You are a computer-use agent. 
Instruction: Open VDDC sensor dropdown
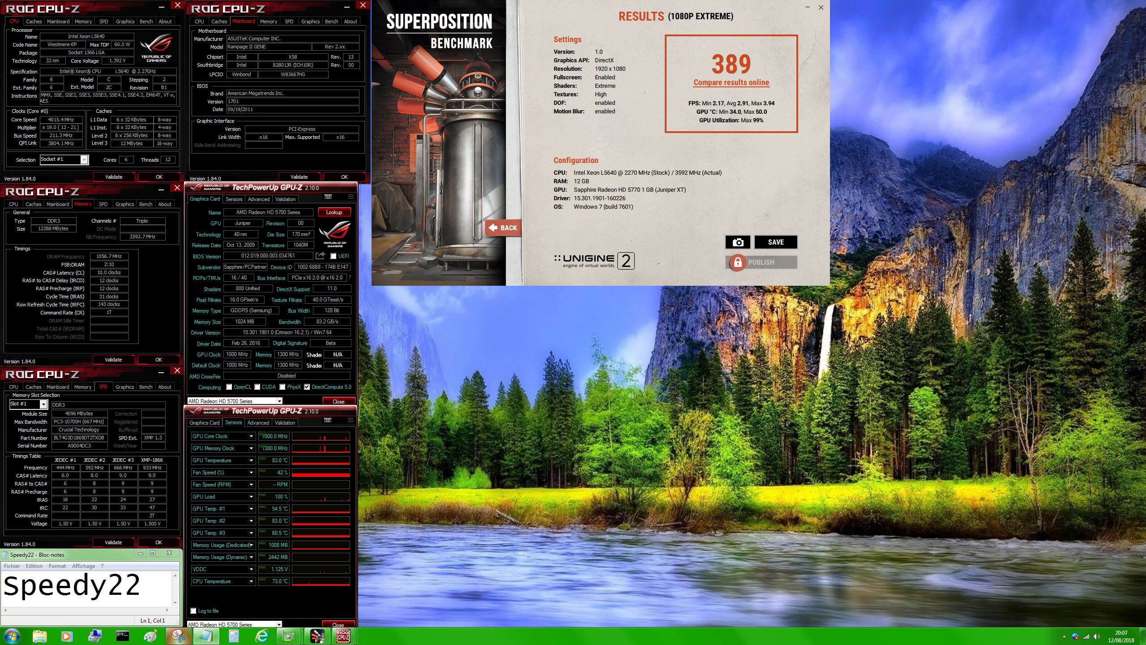tap(251, 569)
